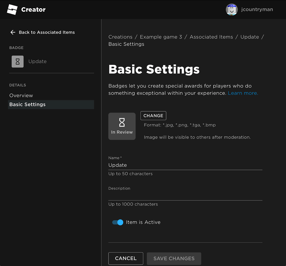
Task: Click the In Review badge thumbnail image
Action: coord(122,126)
